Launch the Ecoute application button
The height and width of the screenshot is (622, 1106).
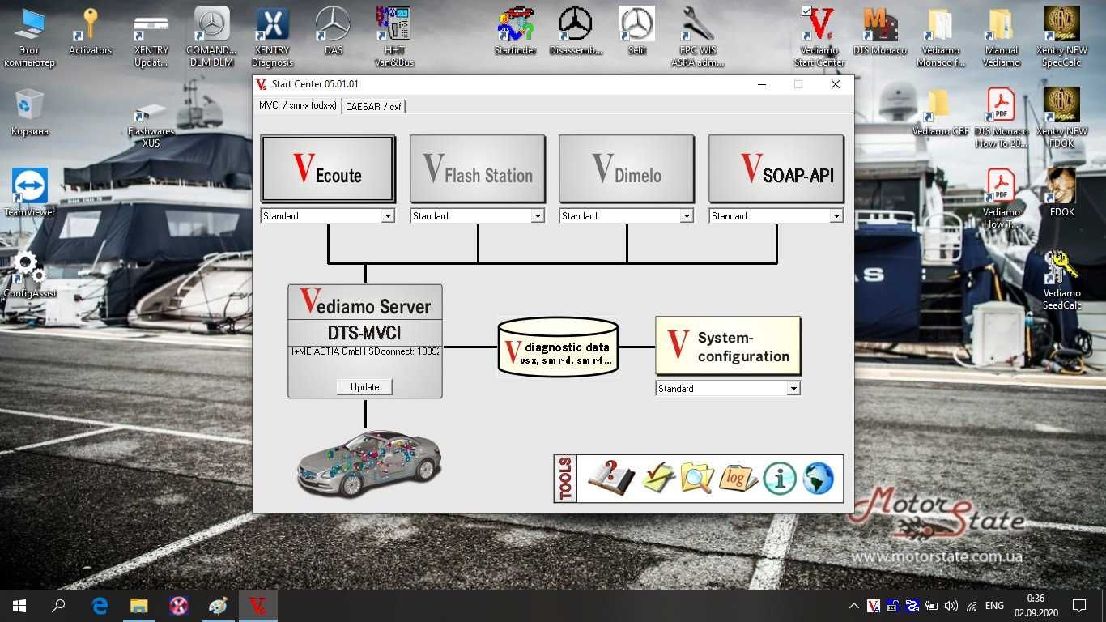pyautogui.click(x=328, y=169)
